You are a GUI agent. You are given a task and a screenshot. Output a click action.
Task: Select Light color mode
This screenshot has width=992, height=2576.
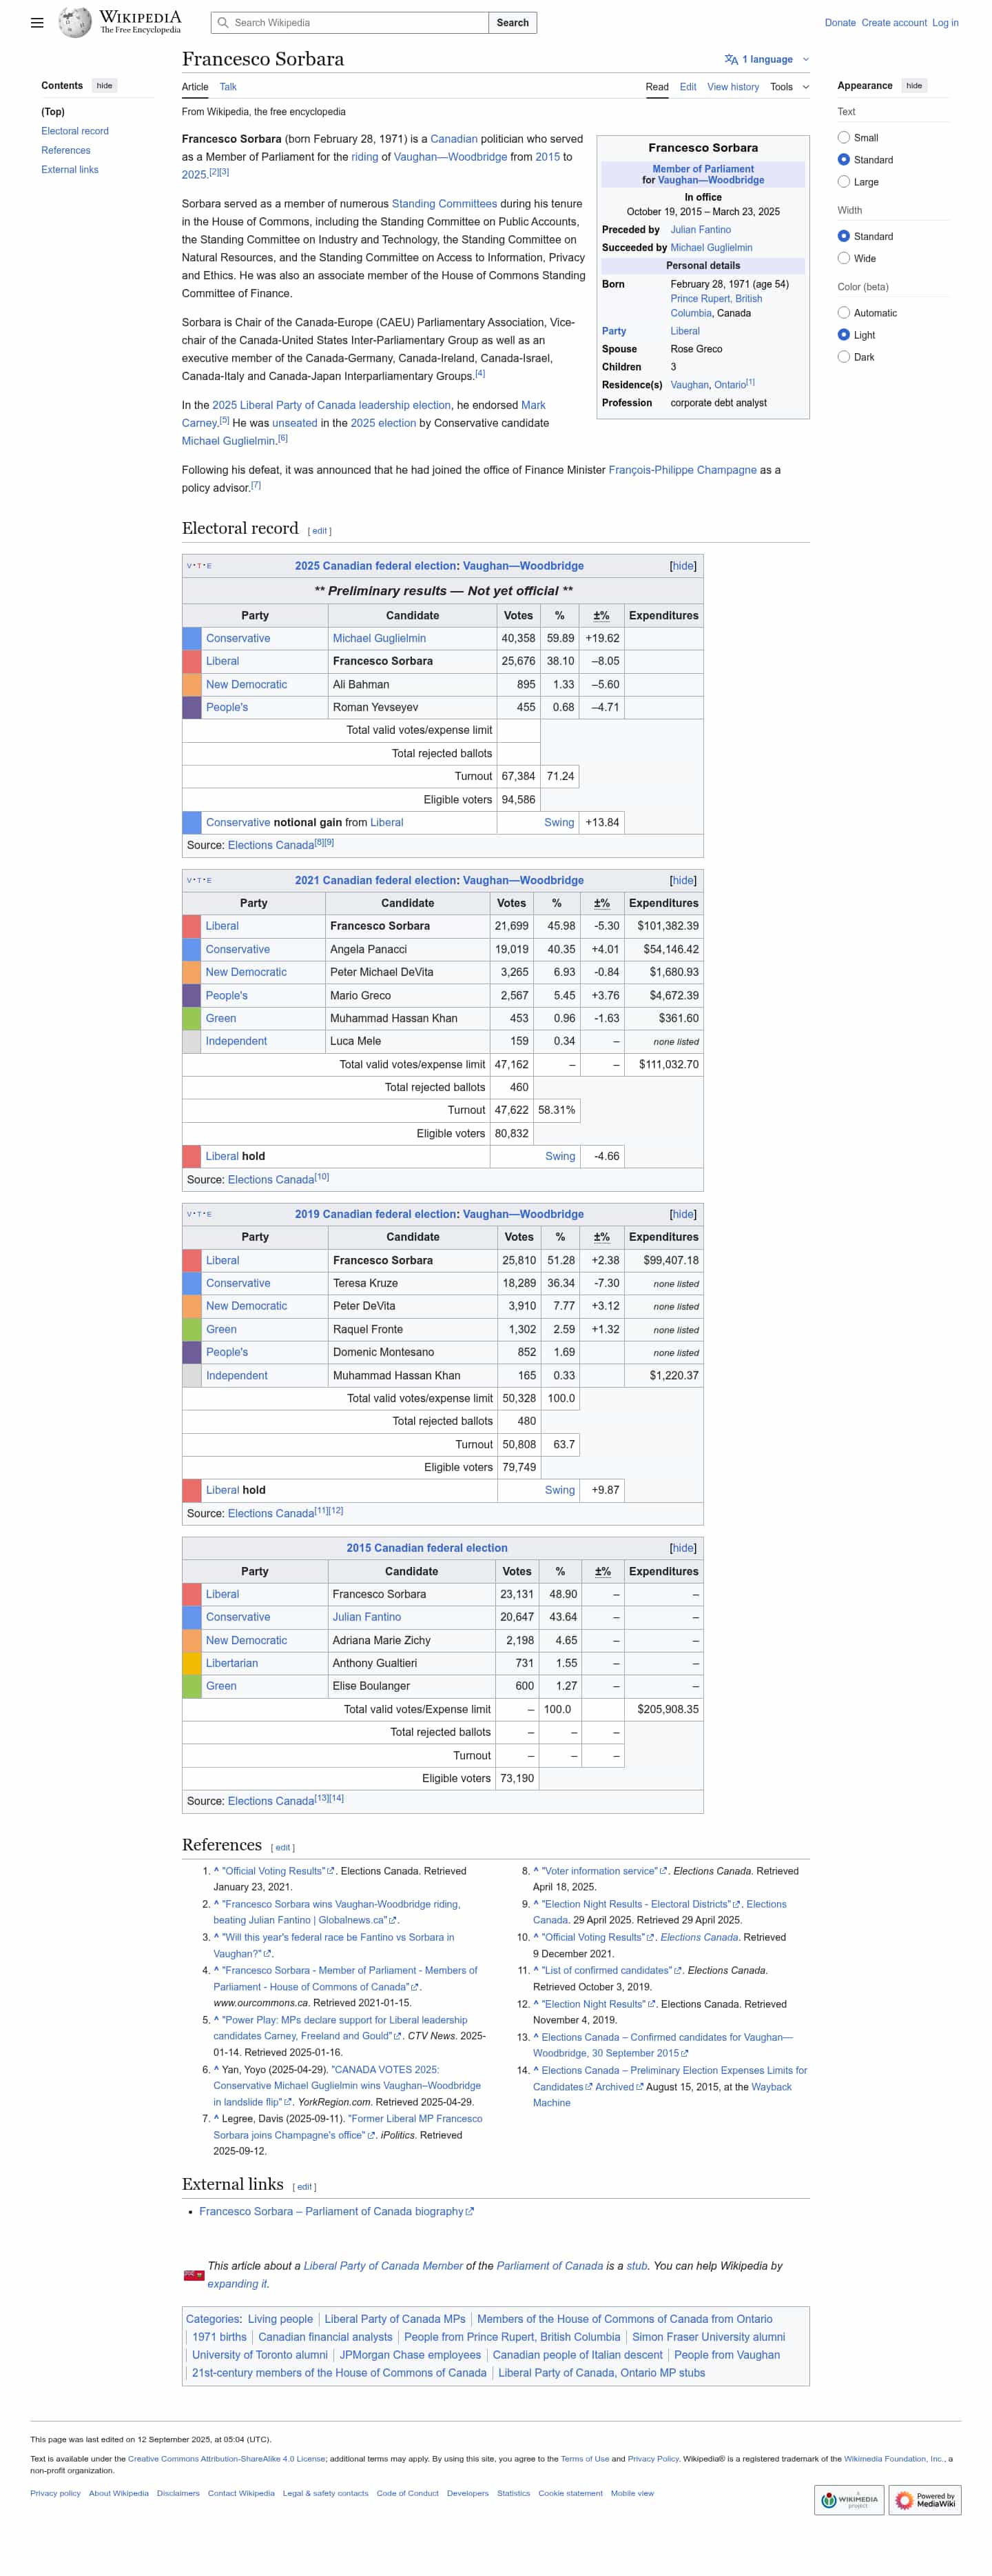(x=844, y=335)
